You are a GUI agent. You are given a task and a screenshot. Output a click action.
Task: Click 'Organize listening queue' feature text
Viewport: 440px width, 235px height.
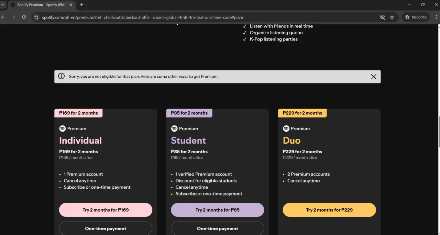pyautogui.click(x=276, y=33)
